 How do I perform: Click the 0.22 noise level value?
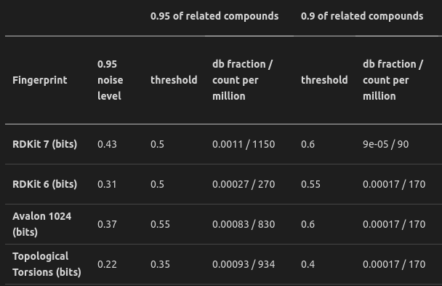point(107,264)
